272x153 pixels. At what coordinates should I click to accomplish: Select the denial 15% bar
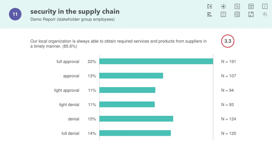tap(136, 119)
